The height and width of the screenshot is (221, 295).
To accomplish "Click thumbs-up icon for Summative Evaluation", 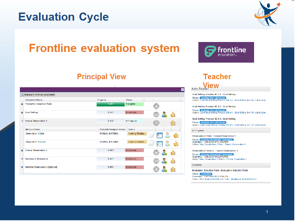I will [173, 161].
